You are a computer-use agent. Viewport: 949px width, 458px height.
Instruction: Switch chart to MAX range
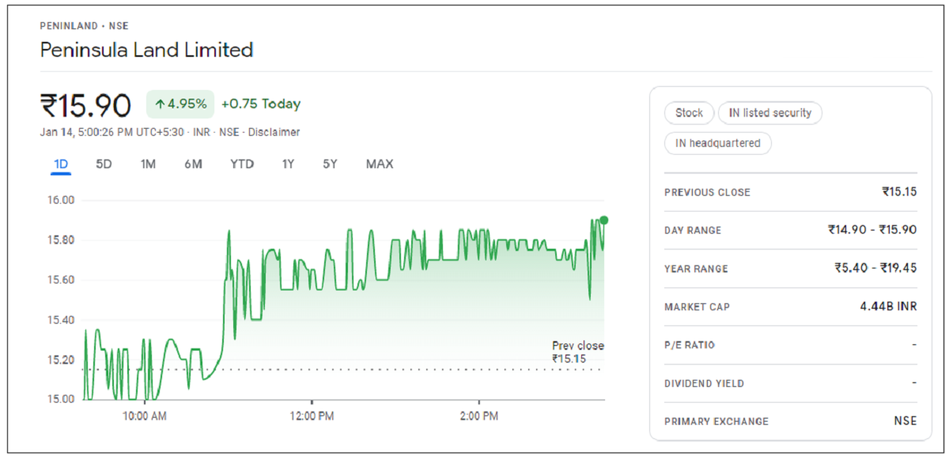tap(380, 164)
